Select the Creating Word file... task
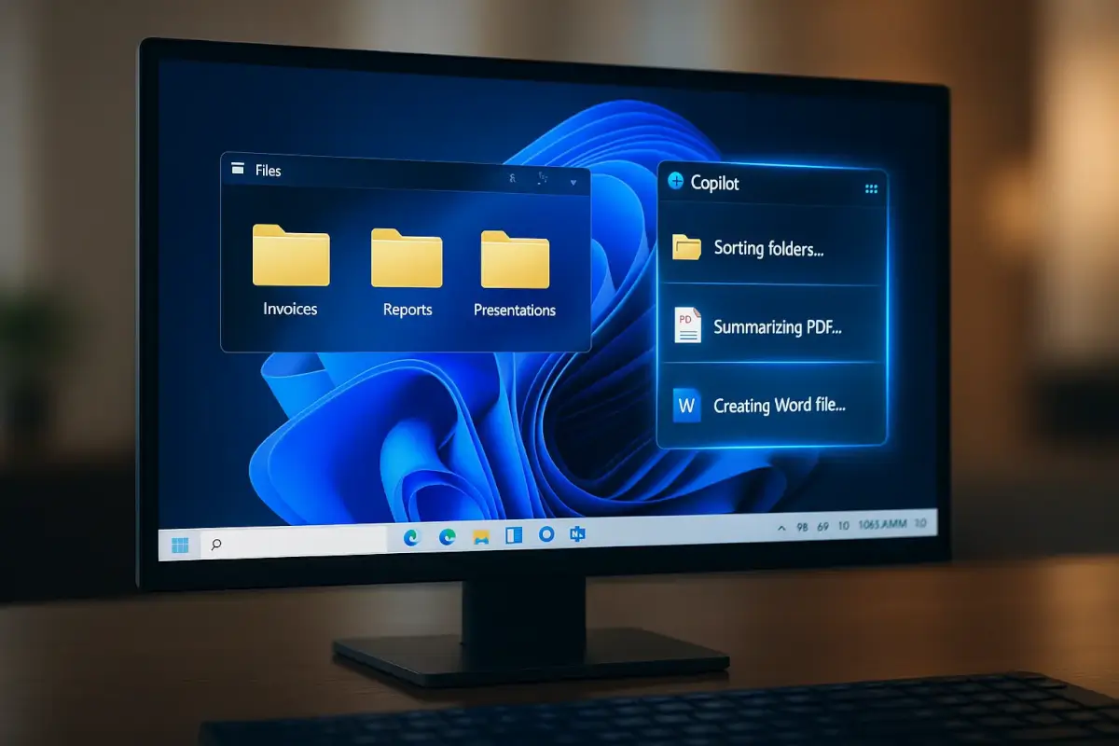This screenshot has width=1119, height=746. [x=770, y=406]
